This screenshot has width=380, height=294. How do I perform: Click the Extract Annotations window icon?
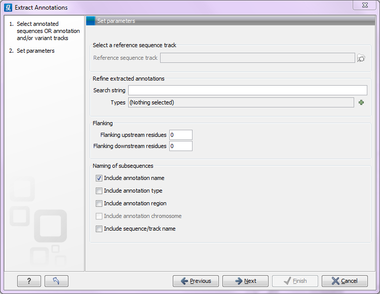[8, 8]
